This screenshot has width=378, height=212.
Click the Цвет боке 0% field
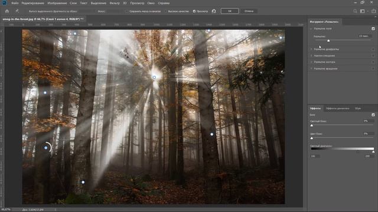coord(369,134)
